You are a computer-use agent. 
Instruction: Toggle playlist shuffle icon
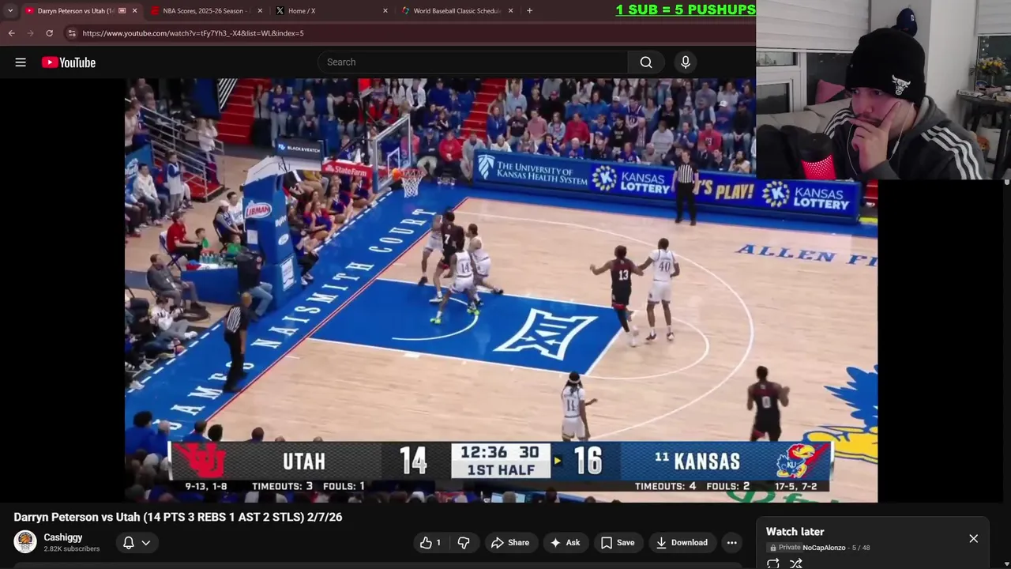pos(796,563)
